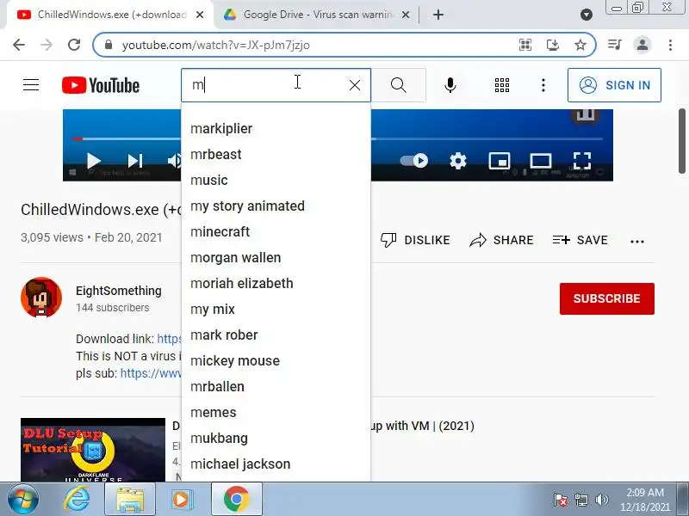This screenshot has height=516, width=689.
Task: Toggle the autoplay switch
Action: coord(414,161)
